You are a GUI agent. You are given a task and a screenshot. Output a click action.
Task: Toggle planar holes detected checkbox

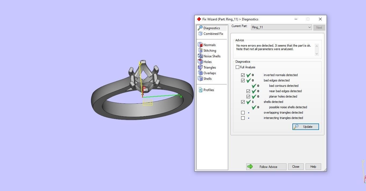[248, 96]
